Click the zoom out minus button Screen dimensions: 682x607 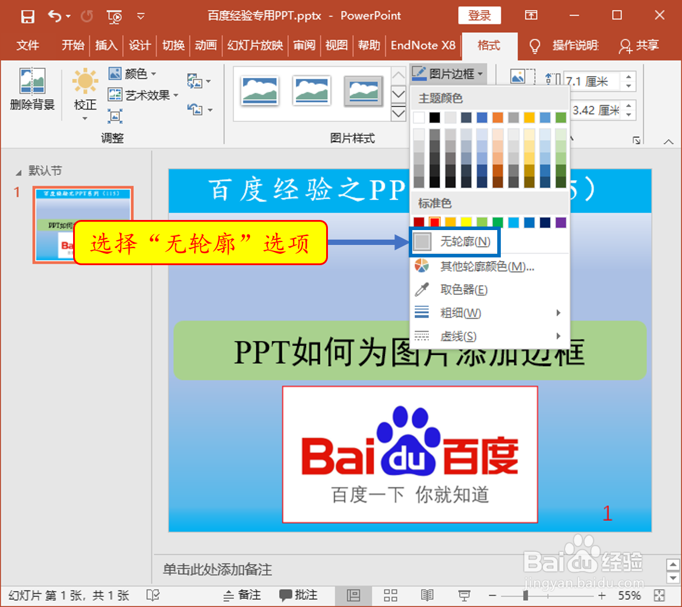coord(492,595)
